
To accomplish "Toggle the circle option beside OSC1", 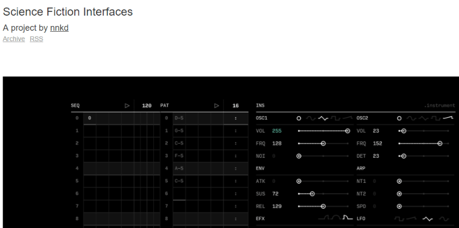I will click(299, 118).
